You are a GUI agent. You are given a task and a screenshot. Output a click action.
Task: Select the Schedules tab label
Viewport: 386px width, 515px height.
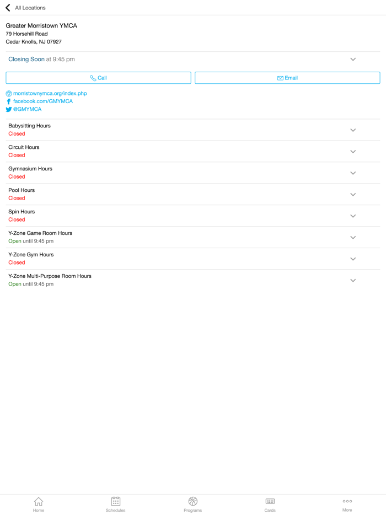[x=116, y=510]
